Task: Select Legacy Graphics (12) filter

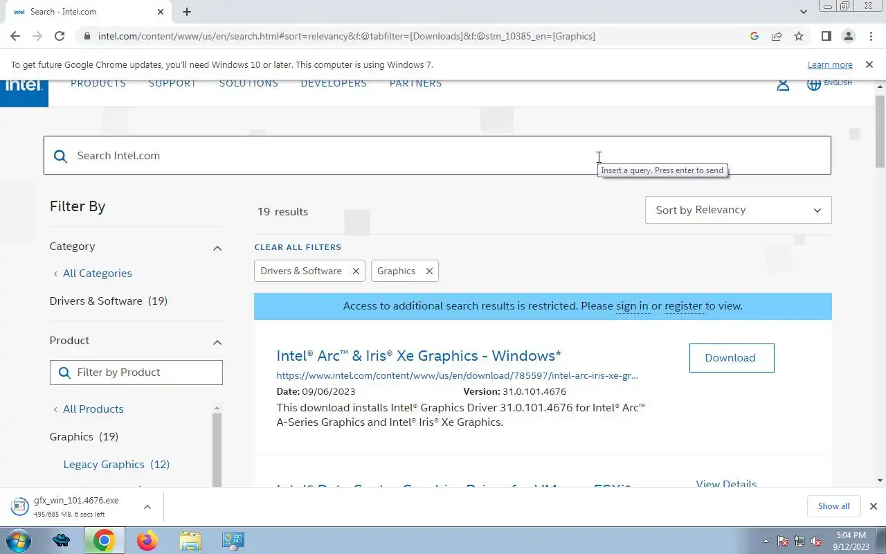Action: point(116,465)
